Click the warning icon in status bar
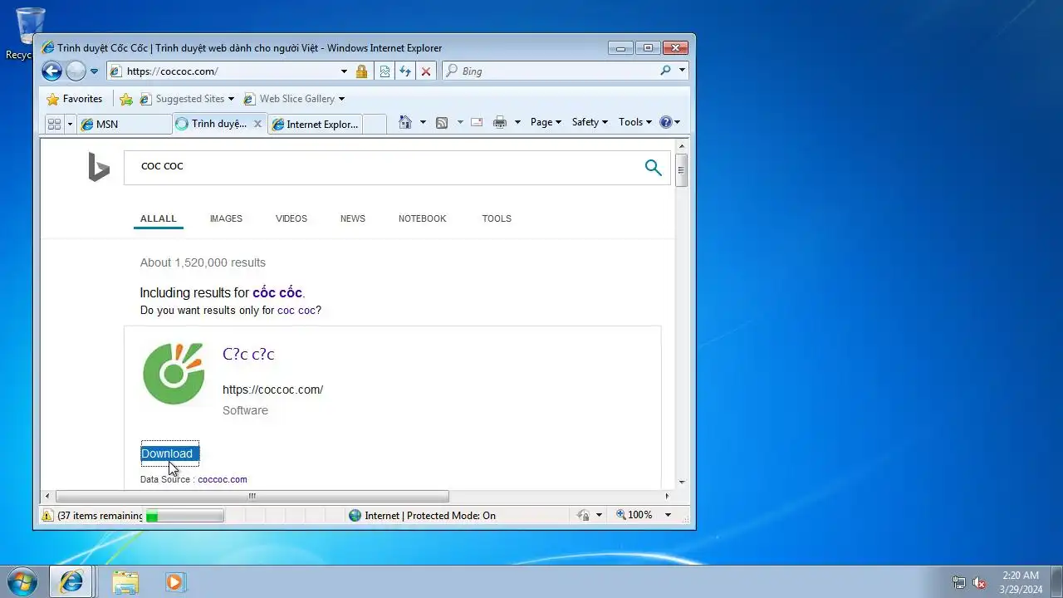Image resolution: width=1063 pixels, height=598 pixels. [x=47, y=516]
